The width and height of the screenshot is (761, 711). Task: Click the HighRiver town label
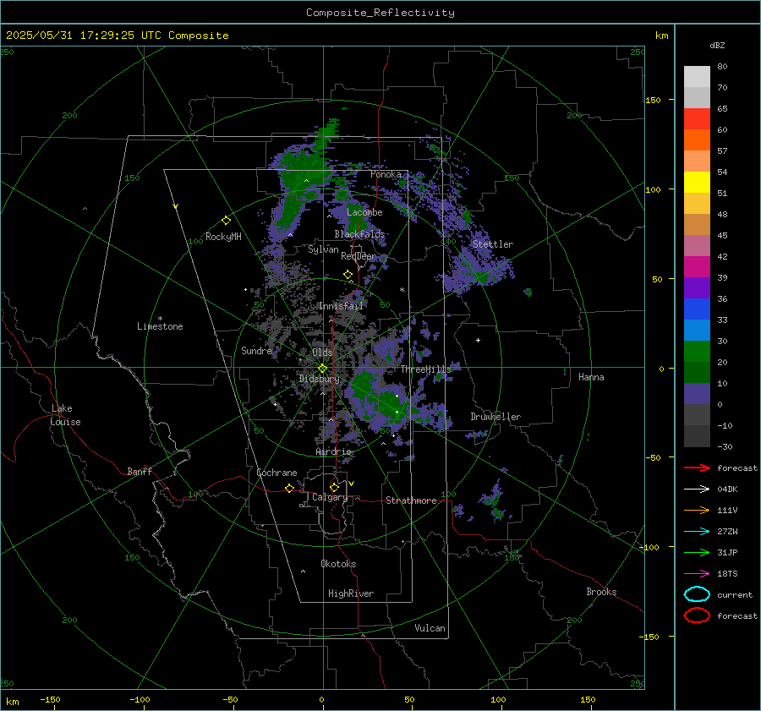(x=351, y=593)
